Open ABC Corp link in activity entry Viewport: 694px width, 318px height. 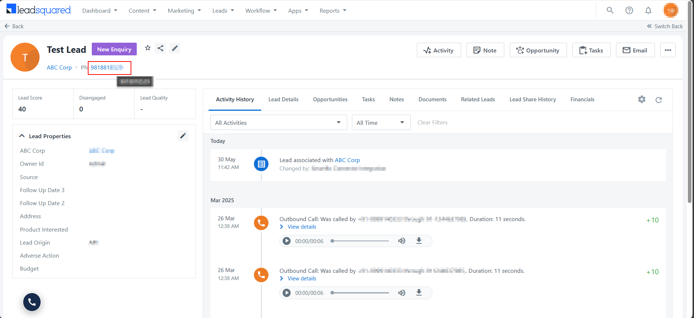347,160
